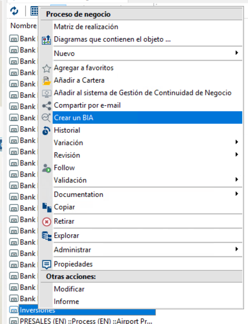248x324 pixels.
Task: Click the Explorar database icon
Action: point(46,236)
